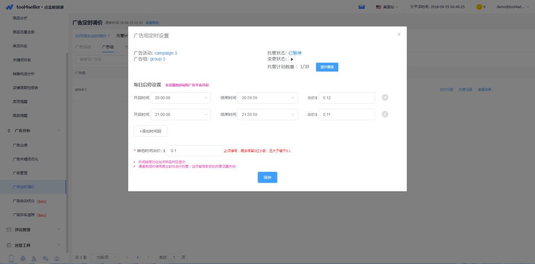Click the 其他时间出价 input field
Screen dimensions: 535x264
[x=195, y=151]
